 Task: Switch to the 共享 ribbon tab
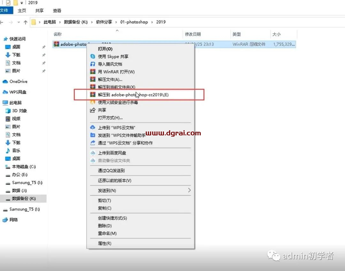(39, 11)
